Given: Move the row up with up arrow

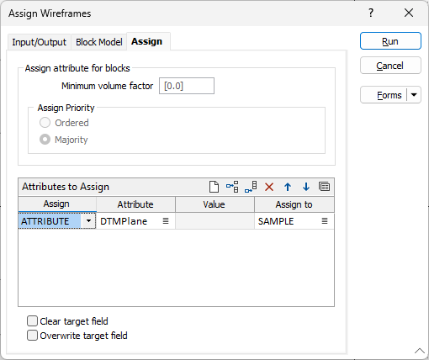Looking at the screenshot, I should click(288, 187).
